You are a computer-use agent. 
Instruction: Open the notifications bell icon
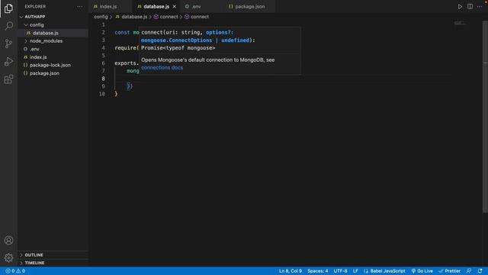click(x=480, y=271)
